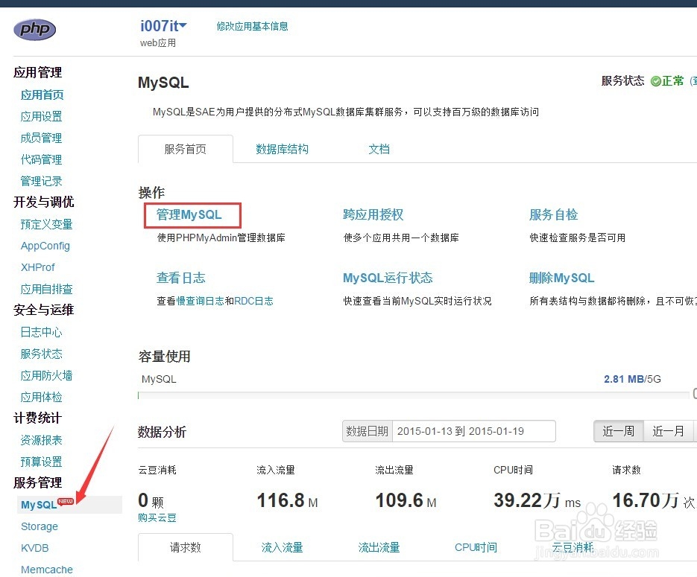
Task: Open 应用设置 in sidebar
Action: (x=41, y=116)
